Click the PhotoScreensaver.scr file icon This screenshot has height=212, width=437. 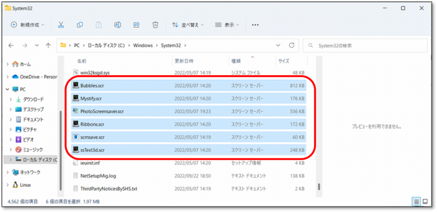tap(75, 111)
